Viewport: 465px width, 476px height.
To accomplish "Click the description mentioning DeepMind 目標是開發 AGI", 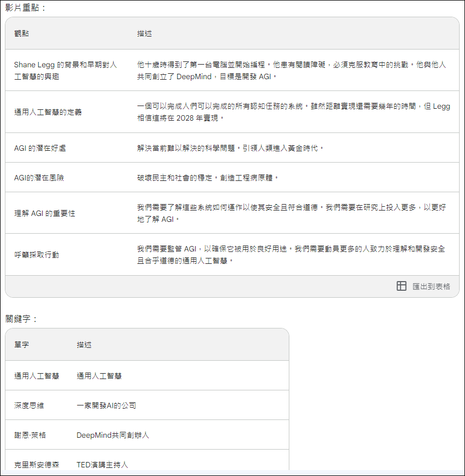I will [x=292, y=71].
